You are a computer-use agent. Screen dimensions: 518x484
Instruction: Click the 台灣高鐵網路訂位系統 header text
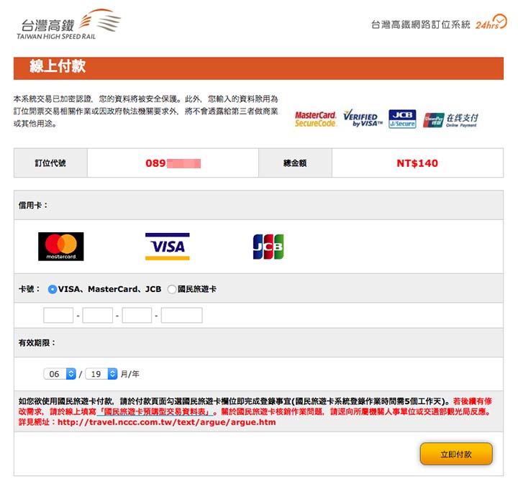click(421, 24)
